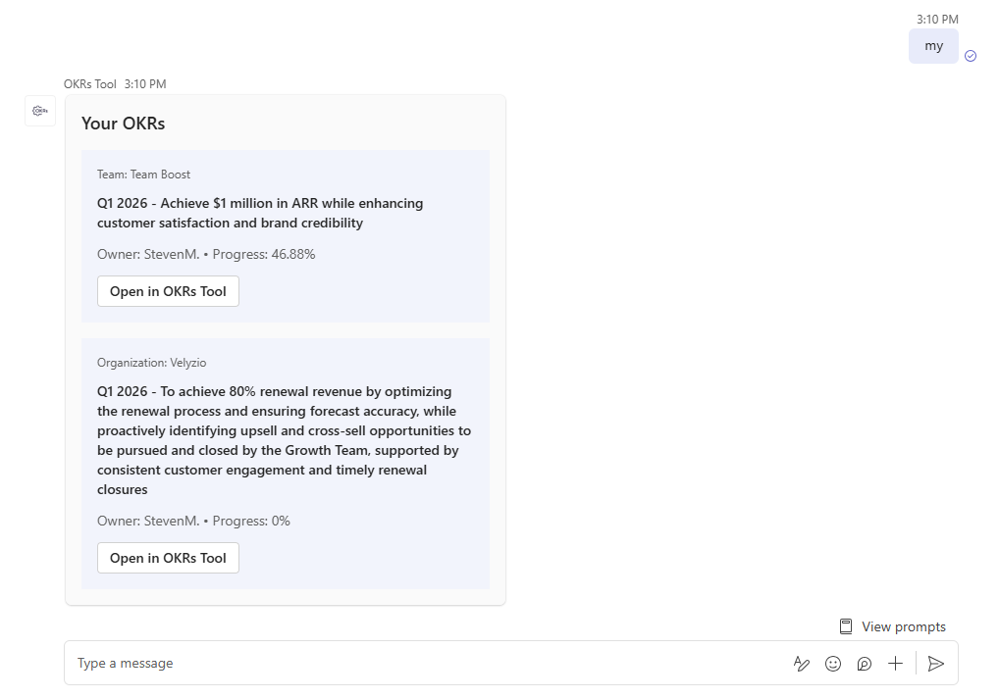Click the View prompts notebook icon

point(845,625)
